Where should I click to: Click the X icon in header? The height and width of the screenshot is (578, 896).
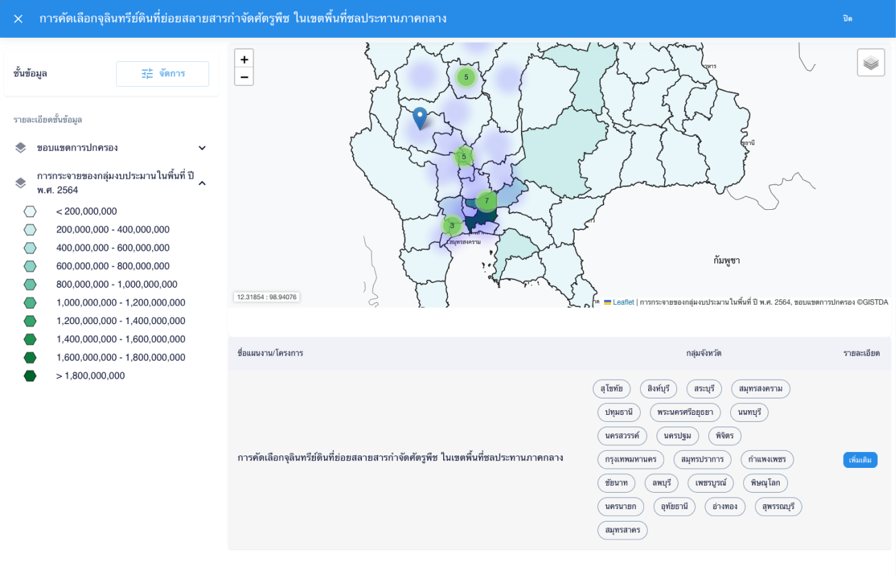click(19, 19)
